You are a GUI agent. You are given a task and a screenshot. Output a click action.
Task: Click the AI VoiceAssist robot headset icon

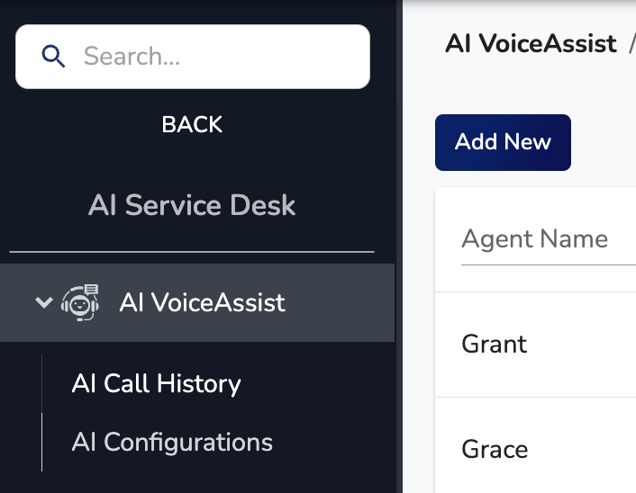[x=79, y=302]
